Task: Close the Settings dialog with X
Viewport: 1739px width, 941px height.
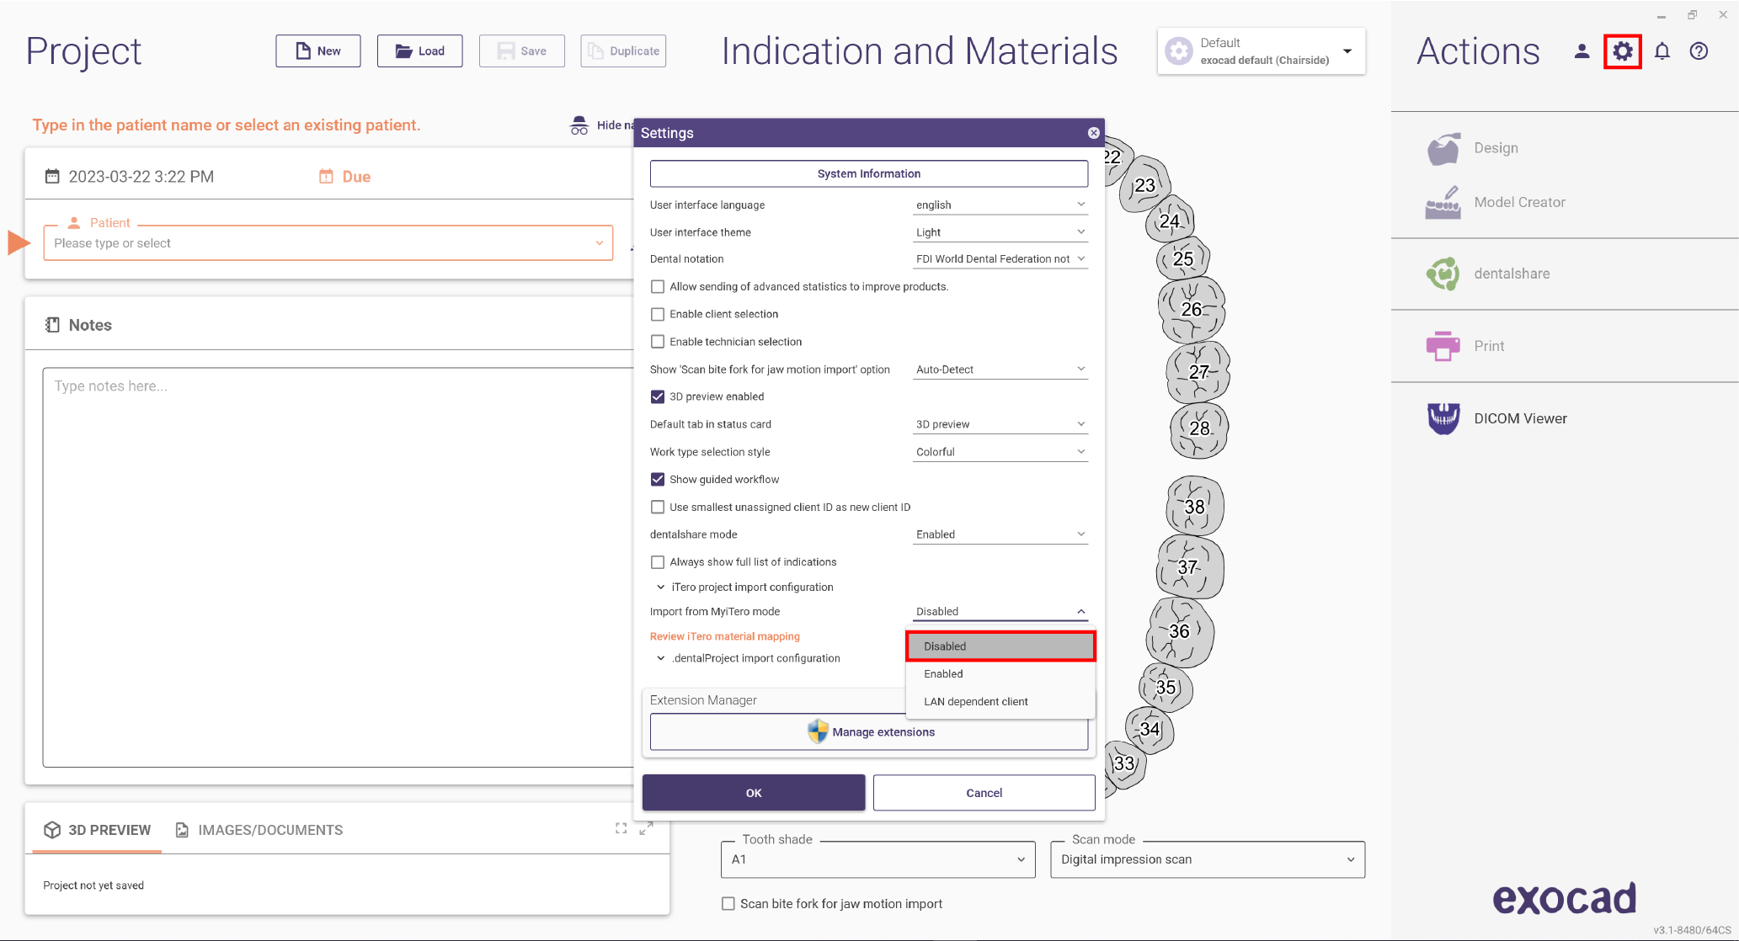Action: tap(1093, 133)
